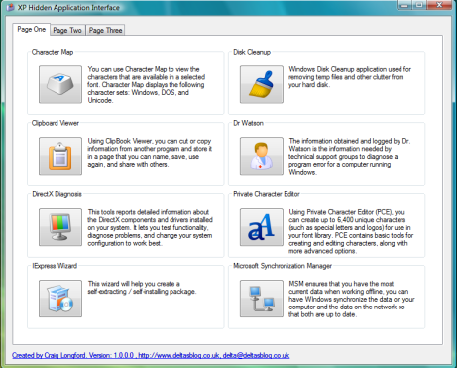Click the Dr. Watson description paragraph

click(349, 157)
